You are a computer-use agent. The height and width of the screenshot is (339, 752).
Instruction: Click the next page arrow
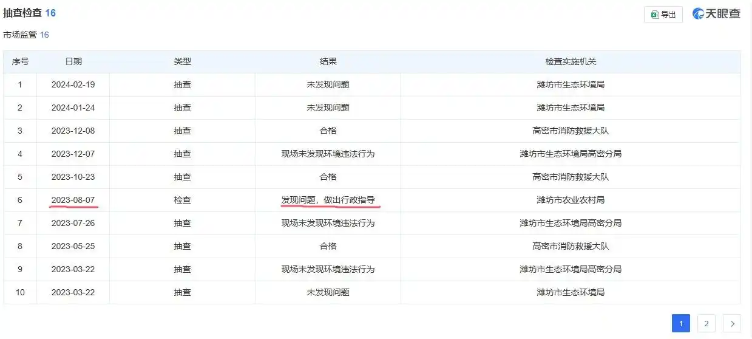732,324
